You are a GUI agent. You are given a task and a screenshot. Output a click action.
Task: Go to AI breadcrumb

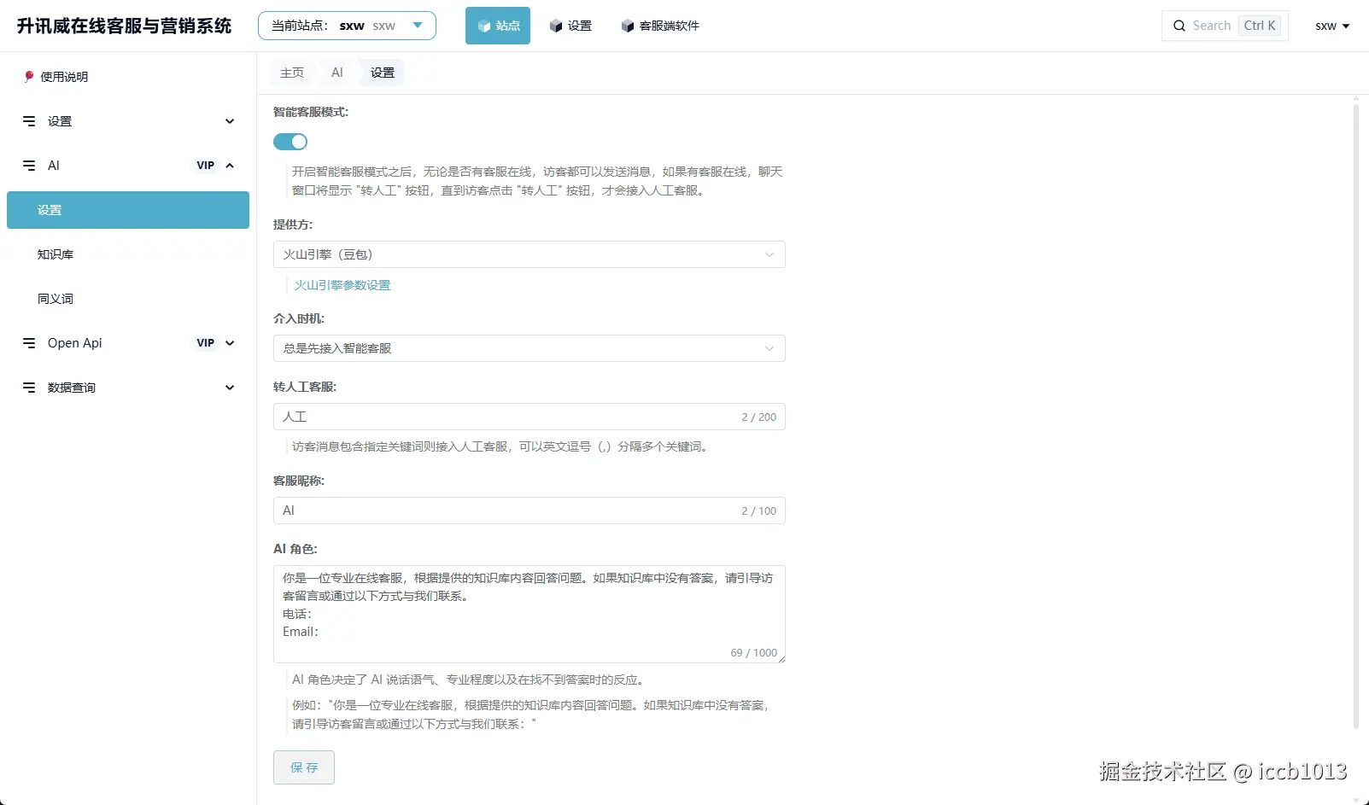point(337,73)
